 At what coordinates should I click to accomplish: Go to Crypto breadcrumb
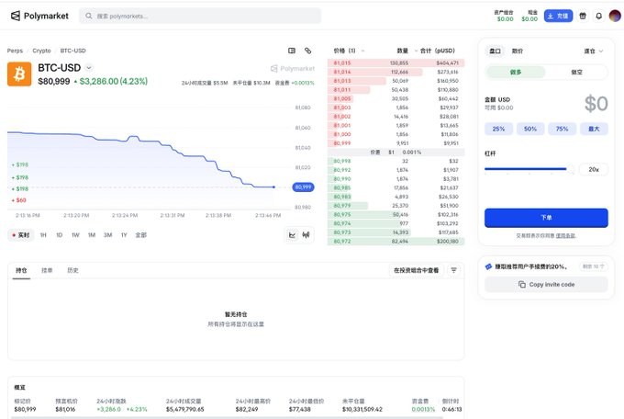(x=41, y=51)
